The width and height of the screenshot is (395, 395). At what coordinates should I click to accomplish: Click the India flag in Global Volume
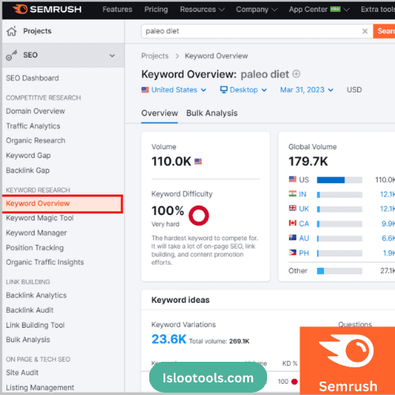coord(292,194)
